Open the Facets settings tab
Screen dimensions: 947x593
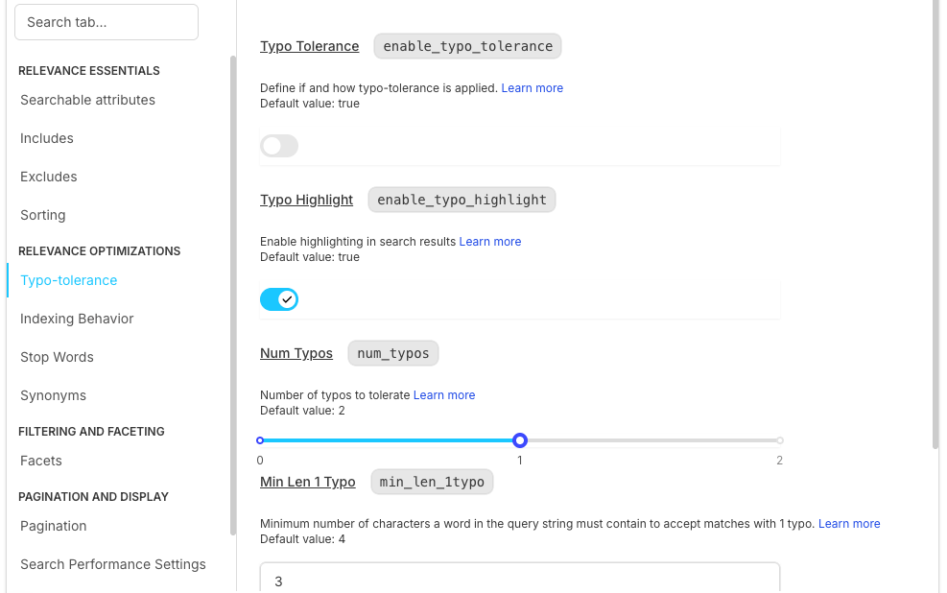pos(41,461)
